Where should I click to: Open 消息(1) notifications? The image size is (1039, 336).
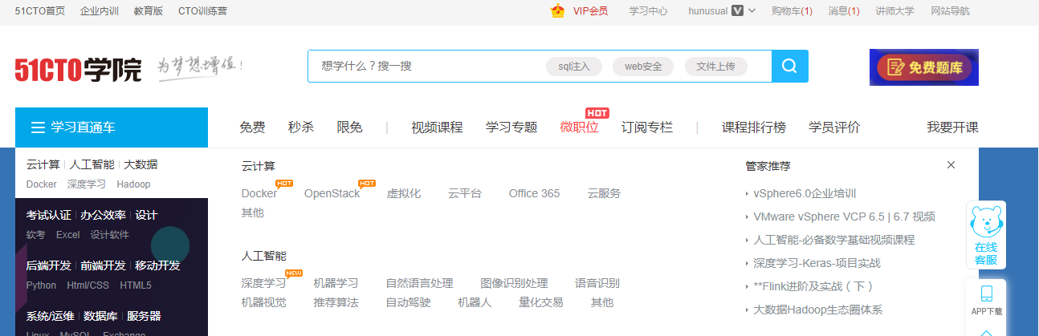pyautogui.click(x=844, y=11)
